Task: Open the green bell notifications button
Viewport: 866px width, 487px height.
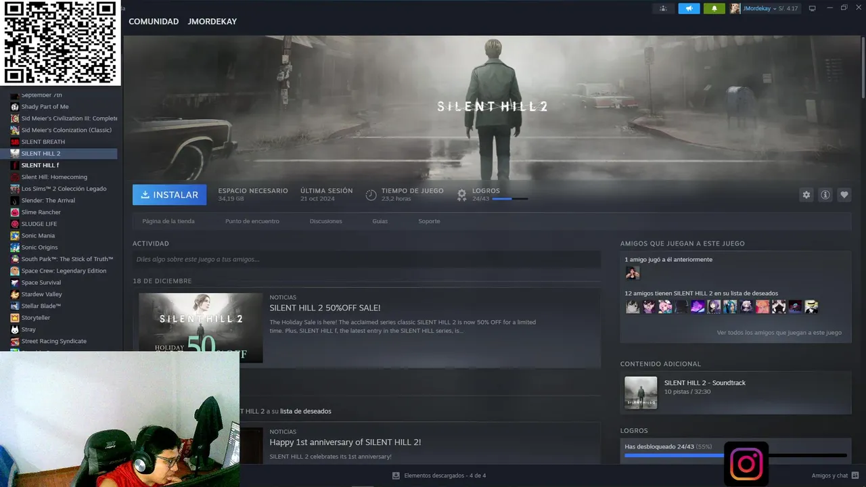Action: point(714,8)
